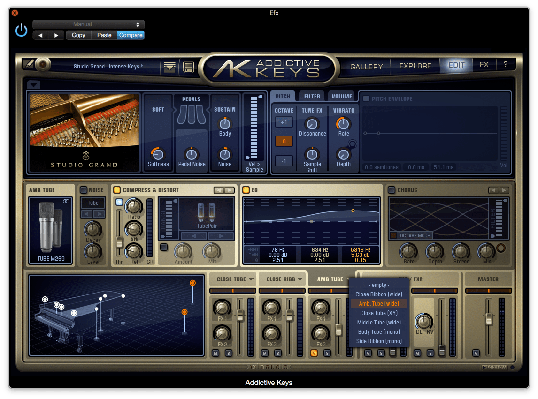Screen dimensions: 538x399
Task: Select the upper orange mic marker in piano view
Action: coord(193,283)
